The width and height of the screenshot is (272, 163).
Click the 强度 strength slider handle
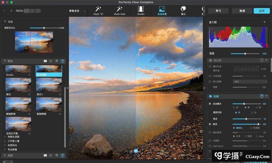click(245, 54)
